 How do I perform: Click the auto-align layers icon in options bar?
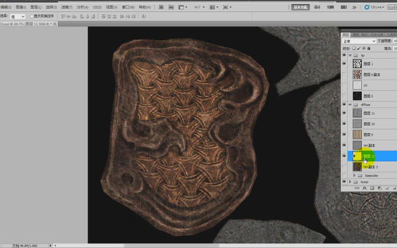(x=144, y=17)
